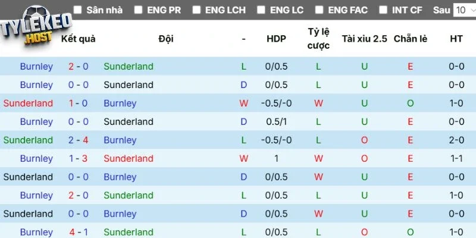Click green Sunderland in the 2 - 4 row

[x=28, y=140]
